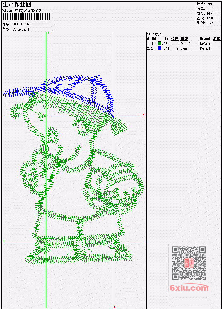Click the 'N#' column header
The image size is (222, 309).
[154, 39]
